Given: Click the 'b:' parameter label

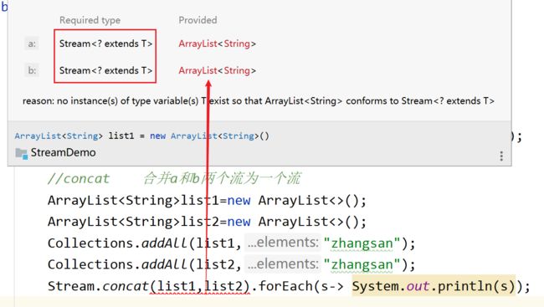Looking at the screenshot, I should 32,70.
